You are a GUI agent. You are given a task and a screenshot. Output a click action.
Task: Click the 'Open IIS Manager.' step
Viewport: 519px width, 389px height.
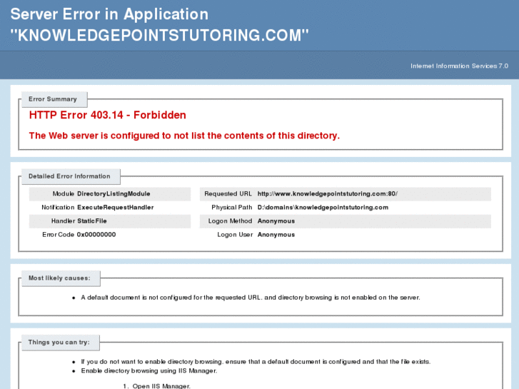[161, 386]
